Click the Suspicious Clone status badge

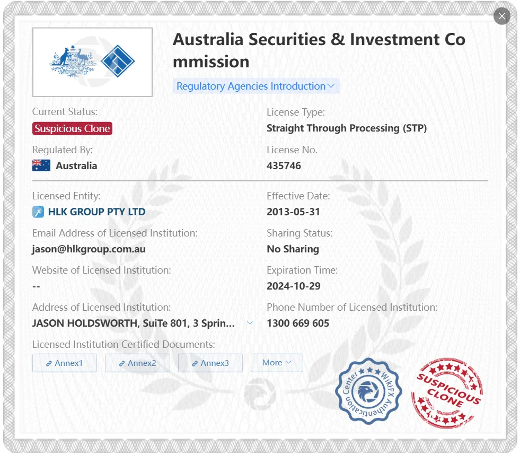pos(72,128)
